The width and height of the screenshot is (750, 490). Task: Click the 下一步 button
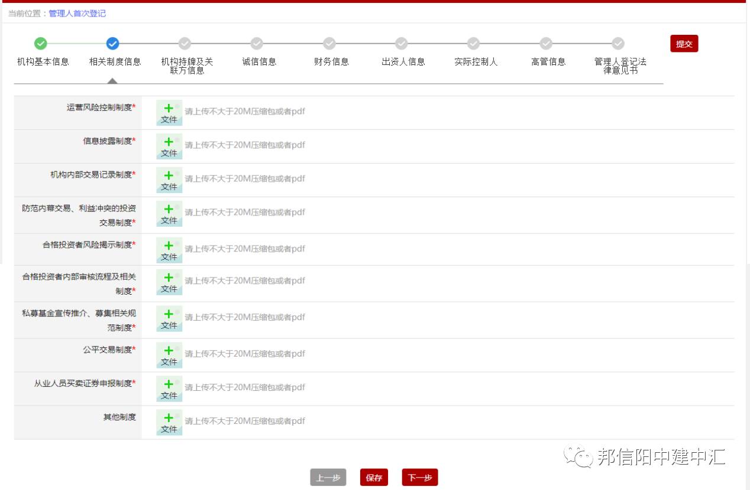(x=420, y=478)
